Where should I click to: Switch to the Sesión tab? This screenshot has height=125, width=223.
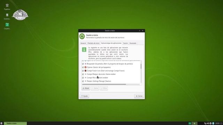[x=125, y=43]
